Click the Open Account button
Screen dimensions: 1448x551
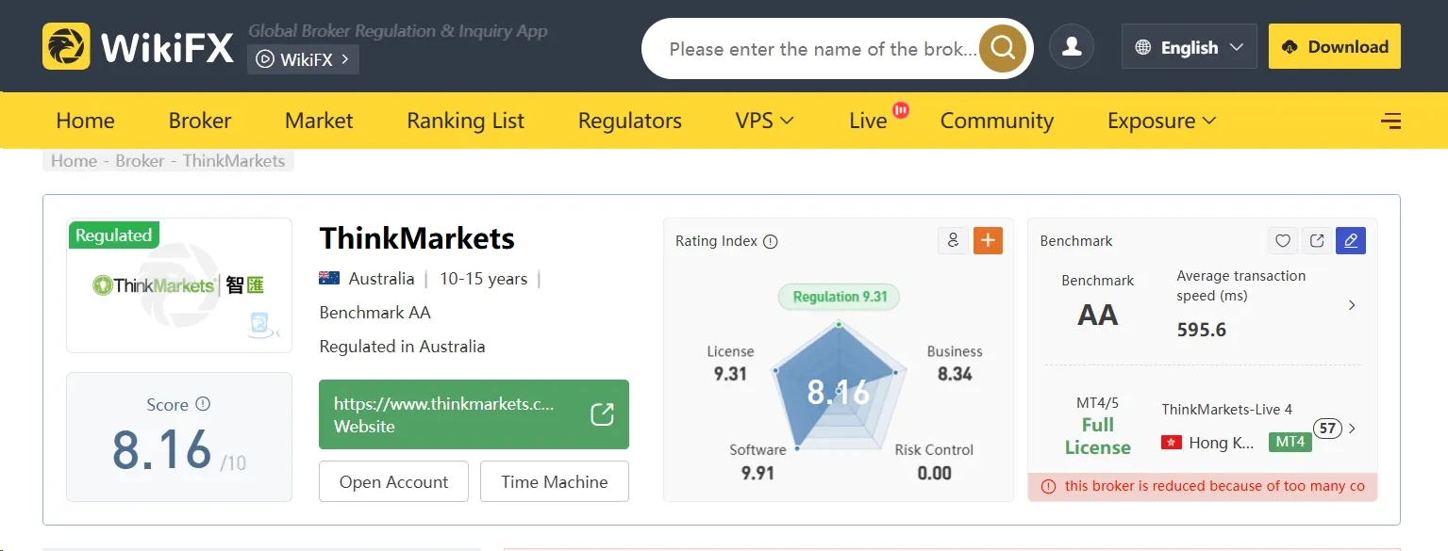point(393,481)
